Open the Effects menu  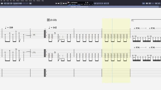pyautogui.click(x=18, y=1)
